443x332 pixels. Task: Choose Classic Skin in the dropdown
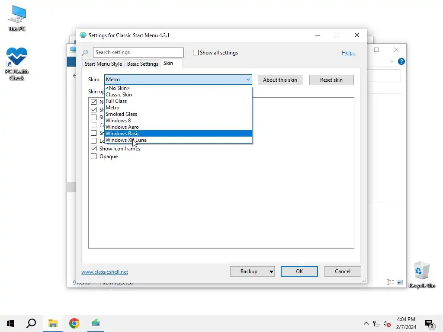(x=178, y=95)
